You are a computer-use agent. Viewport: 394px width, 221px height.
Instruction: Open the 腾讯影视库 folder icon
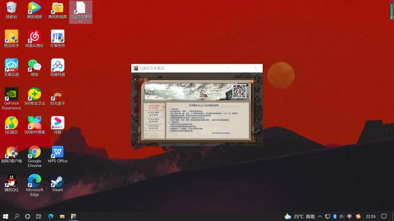pos(57,10)
